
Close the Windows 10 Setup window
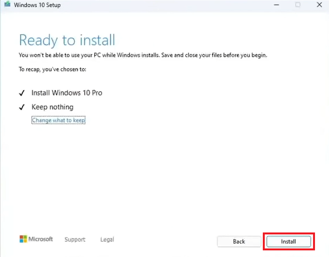[x=319, y=5]
